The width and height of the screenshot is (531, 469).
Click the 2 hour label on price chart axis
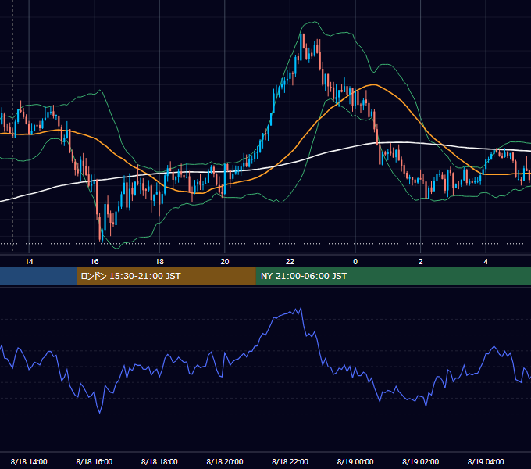point(421,262)
